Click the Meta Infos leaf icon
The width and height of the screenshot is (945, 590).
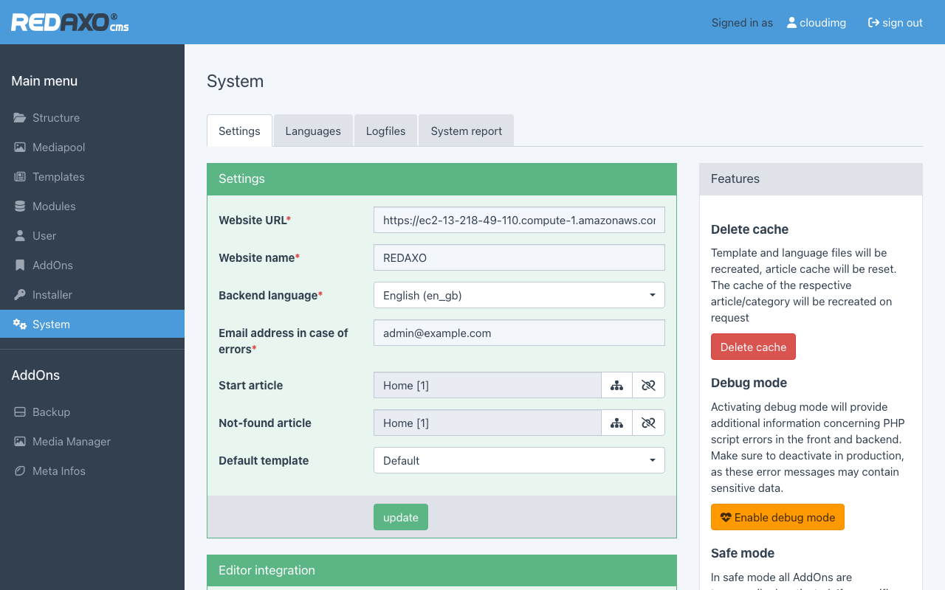(20, 471)
